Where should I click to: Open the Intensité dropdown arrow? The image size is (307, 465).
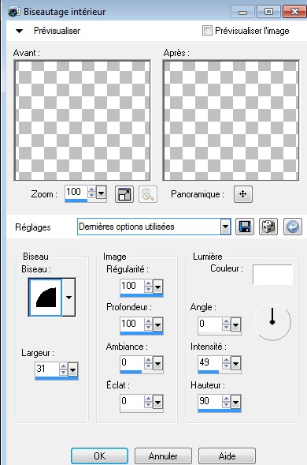pos(235,363)
